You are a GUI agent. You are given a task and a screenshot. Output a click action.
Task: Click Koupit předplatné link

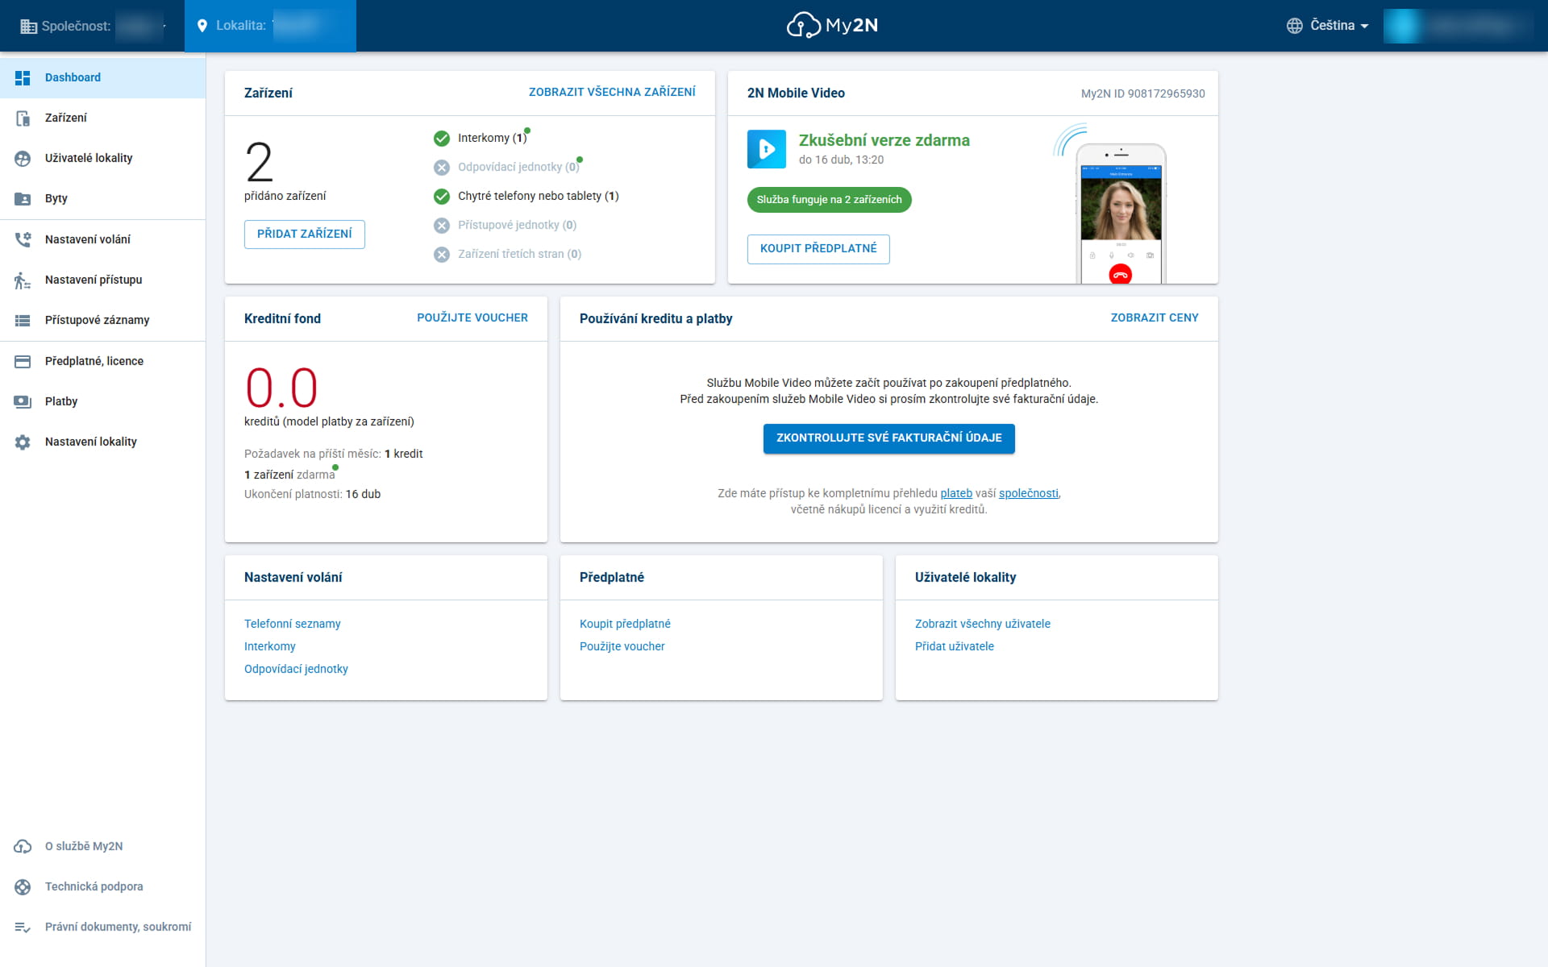625,624
